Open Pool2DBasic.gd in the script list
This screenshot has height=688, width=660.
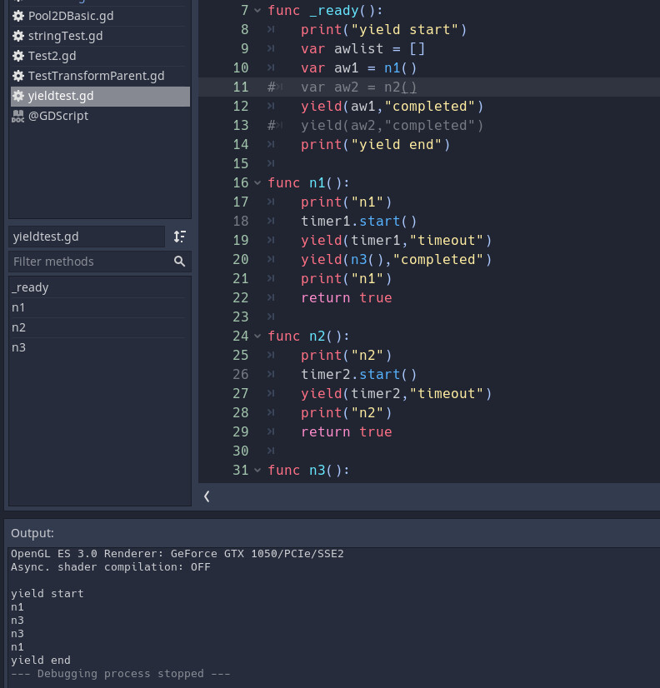pyautogui.click(x=100, y=16)
